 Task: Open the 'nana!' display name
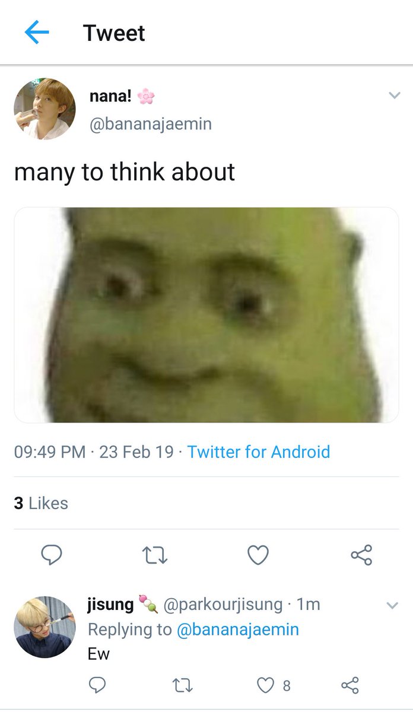(111, 96)
